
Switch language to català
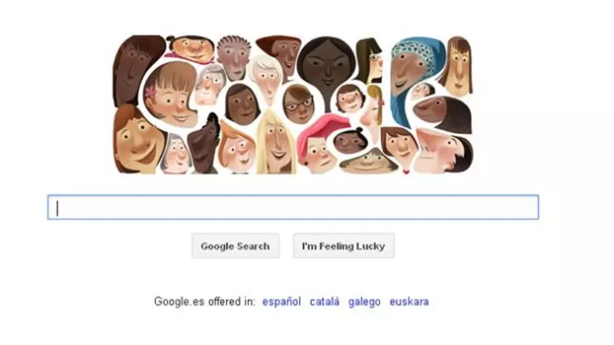tap(324, 302)
